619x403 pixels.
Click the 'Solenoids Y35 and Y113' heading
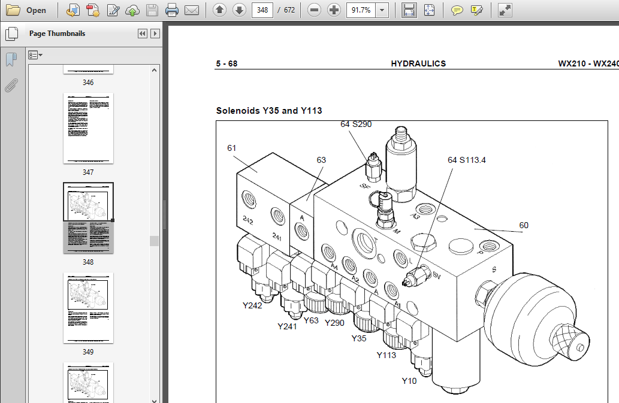(x=269, y=111)
